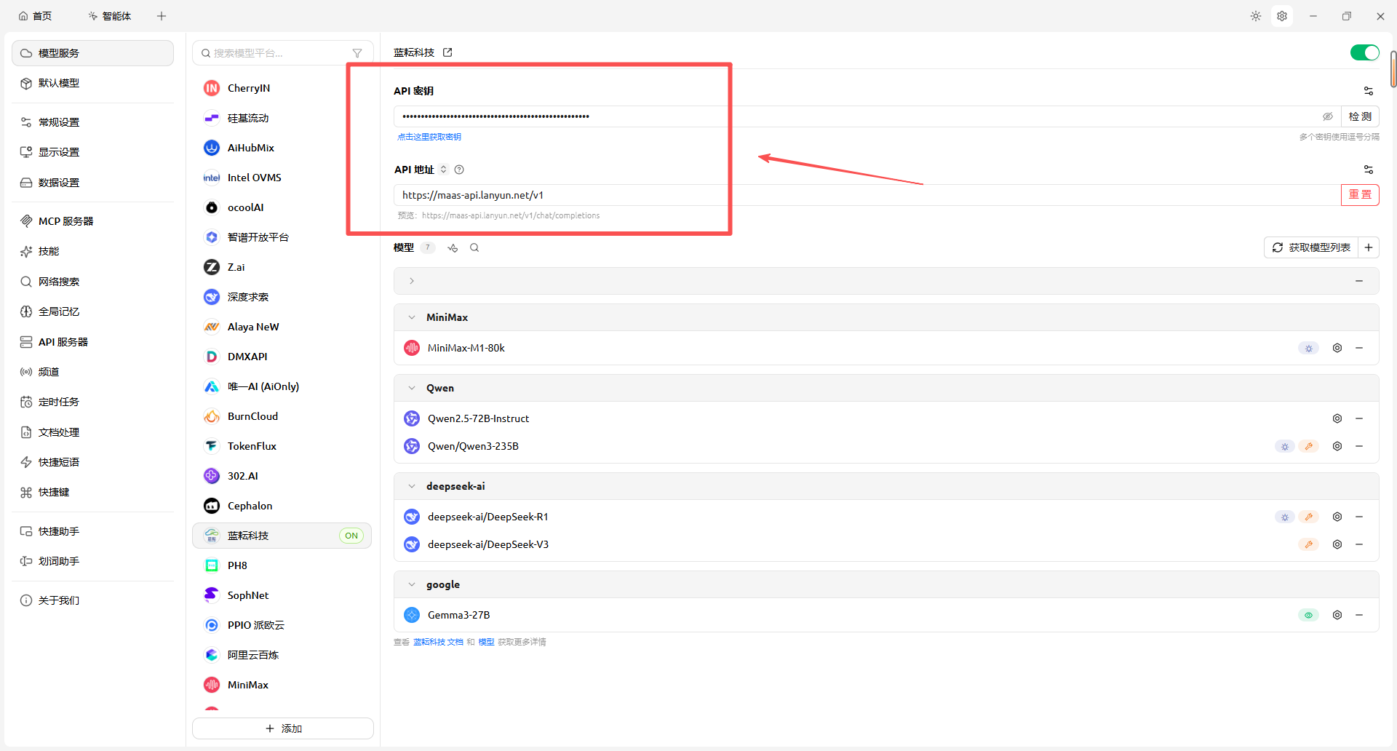The image size is (1397, 751).
Task: Remove the deepseek-ai/DeepSeek-R1 model
Action: click(1359, 517)
